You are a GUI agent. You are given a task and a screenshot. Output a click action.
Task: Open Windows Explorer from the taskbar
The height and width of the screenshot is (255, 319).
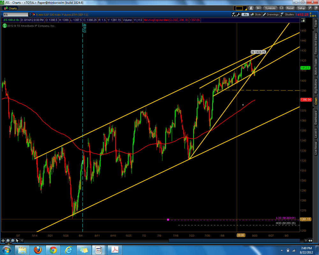(x=22, y=250)
